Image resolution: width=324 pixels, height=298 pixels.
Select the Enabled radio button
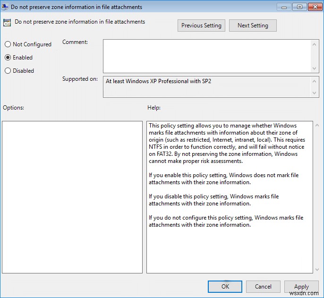pos(8,58)
